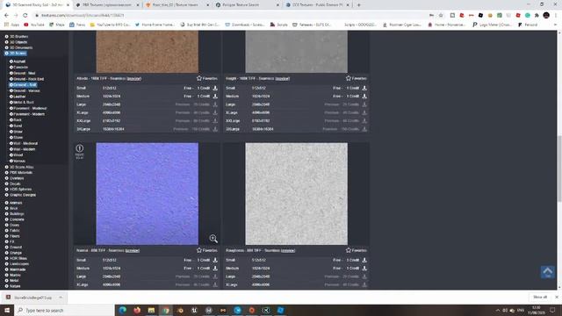The height and width of the screenshot is (316, 562).
Task: Open Height texture preview link
Action: tap(283, 78)
